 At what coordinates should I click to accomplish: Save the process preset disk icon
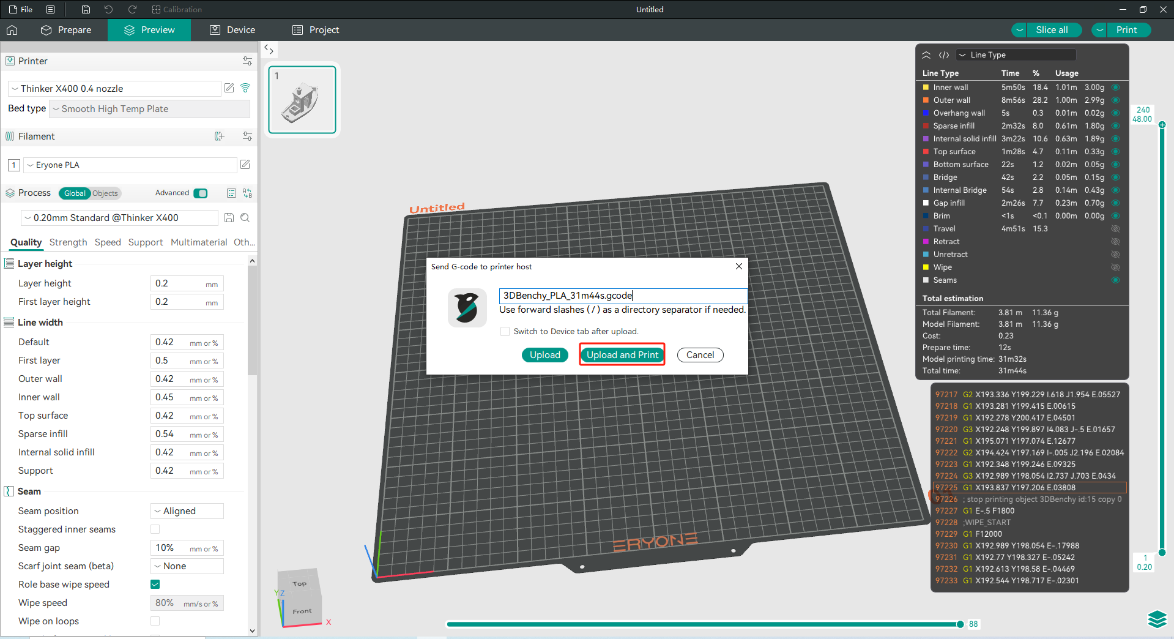click(229, 218)
